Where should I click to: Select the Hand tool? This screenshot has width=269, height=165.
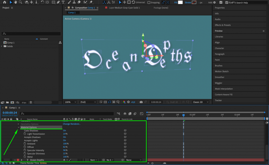click(15, 2)
